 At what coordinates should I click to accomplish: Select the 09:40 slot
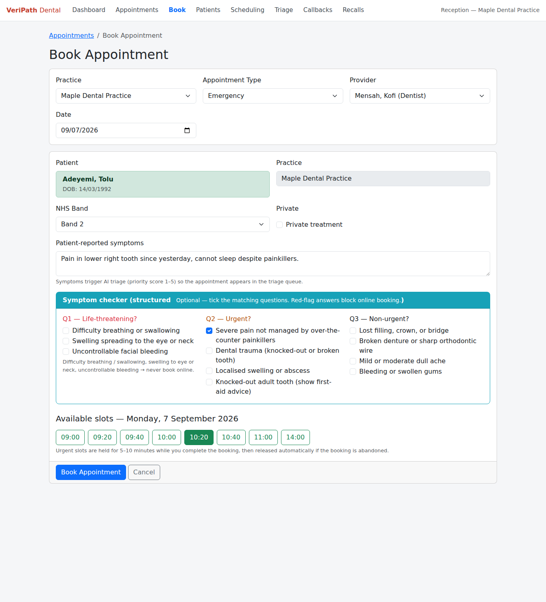pos(134,437)
